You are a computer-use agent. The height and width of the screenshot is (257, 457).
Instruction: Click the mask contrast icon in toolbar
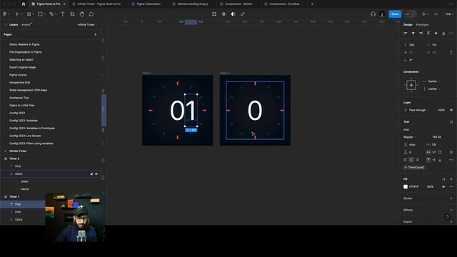(x=233, y=14)
